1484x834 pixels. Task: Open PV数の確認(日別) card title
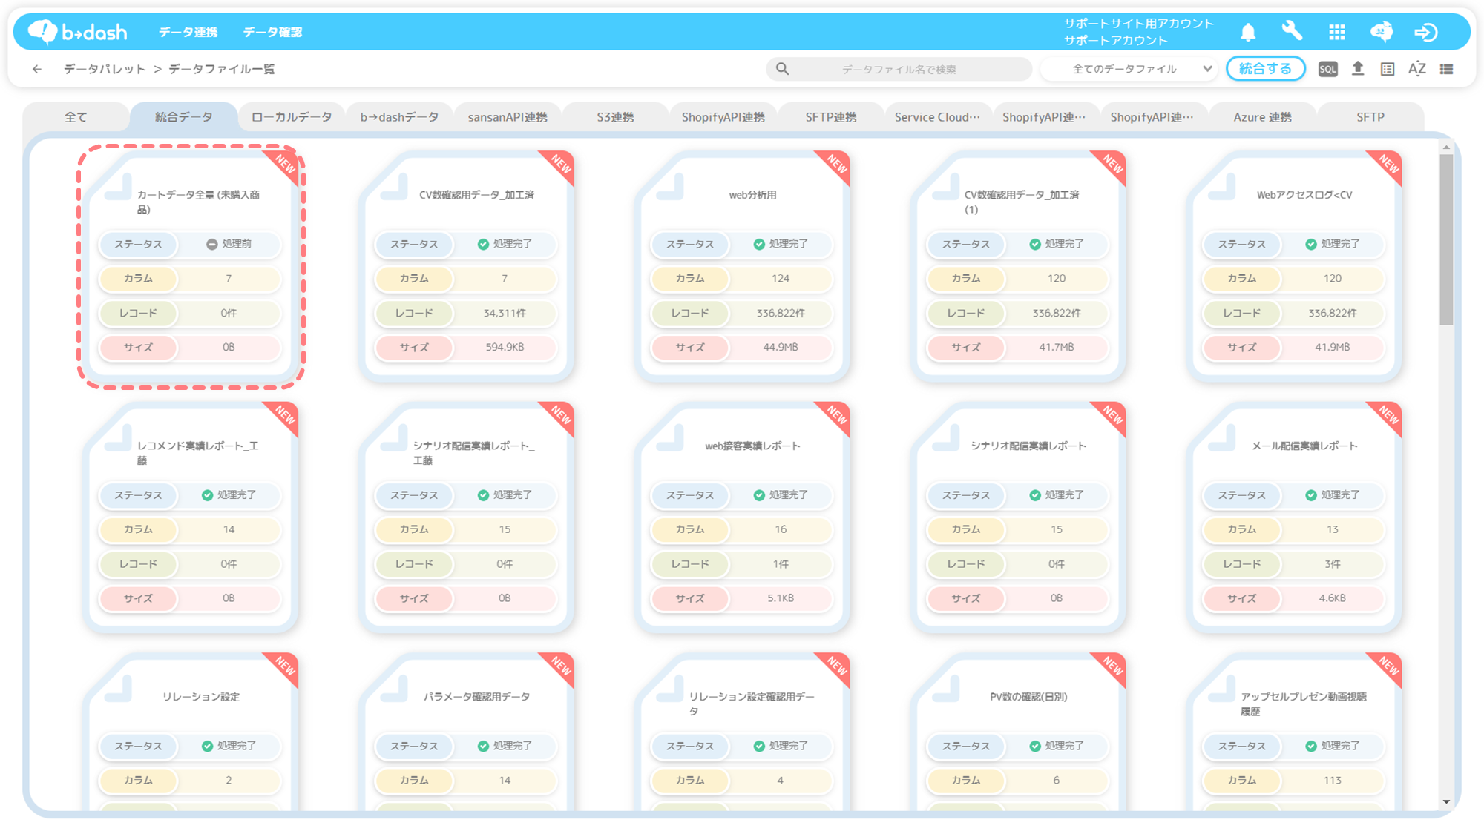point(1028,697)
